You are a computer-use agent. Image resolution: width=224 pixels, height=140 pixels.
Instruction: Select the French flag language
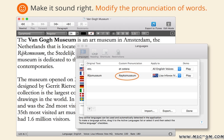tap(82, 73)
